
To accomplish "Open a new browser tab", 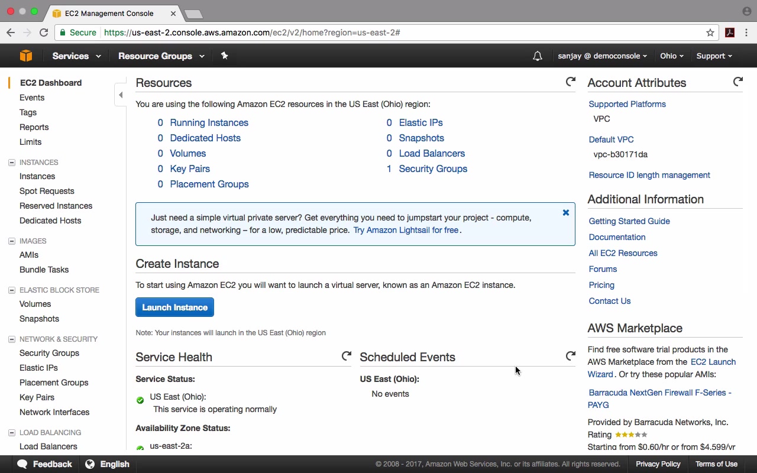I will click(x=193, y=14).
